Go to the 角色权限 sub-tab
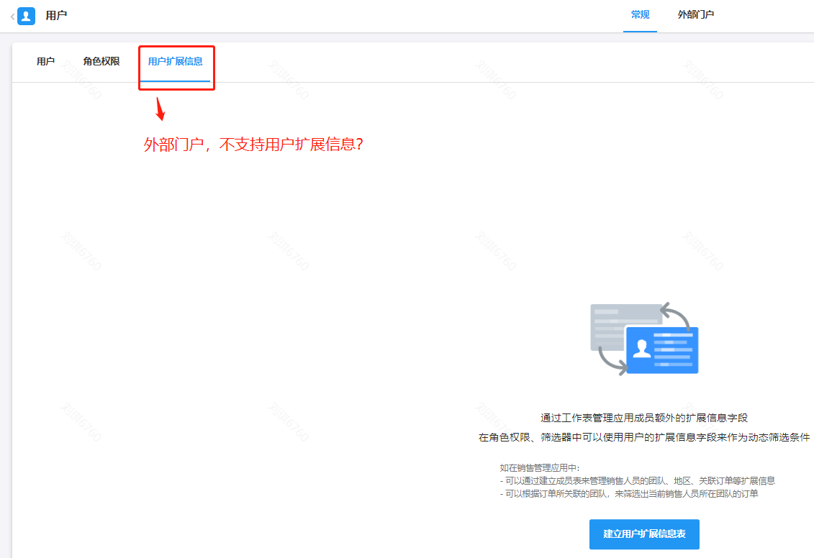The height and width of the screenshot is (558, 814). click(x=101, y=62)
